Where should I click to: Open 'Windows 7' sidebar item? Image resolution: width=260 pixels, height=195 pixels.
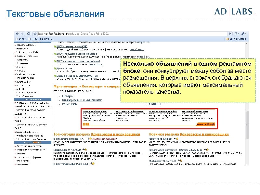tap(22, 49)
